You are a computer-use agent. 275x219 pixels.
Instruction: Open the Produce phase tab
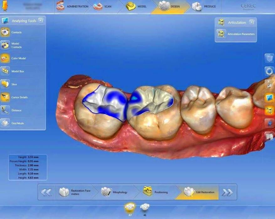205,7
